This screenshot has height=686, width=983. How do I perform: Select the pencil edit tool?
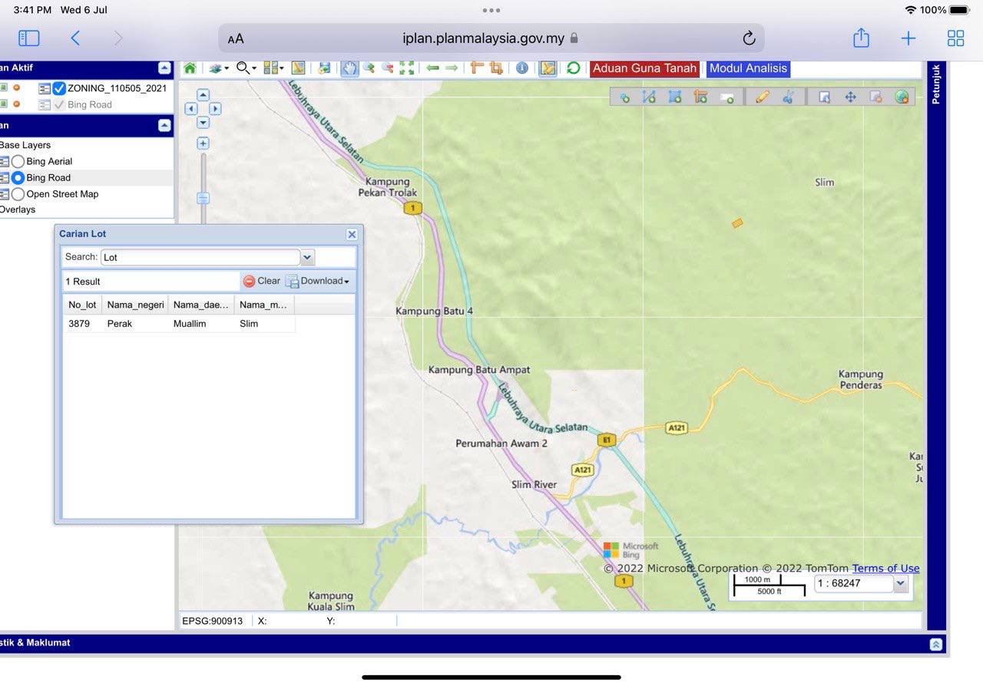[762, 97]
